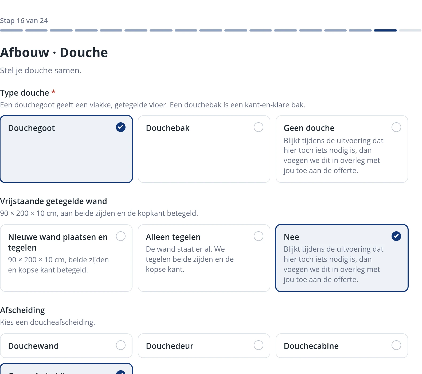Click the '90 × 200 × 10 cm, aan beide zijden' description
Image resolution: width=422 pixels, height=374 pixels.
click(x=99, y=213)
